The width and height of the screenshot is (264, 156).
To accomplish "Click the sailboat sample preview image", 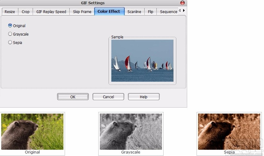I will pyautogui.click(x=142, y=61).
